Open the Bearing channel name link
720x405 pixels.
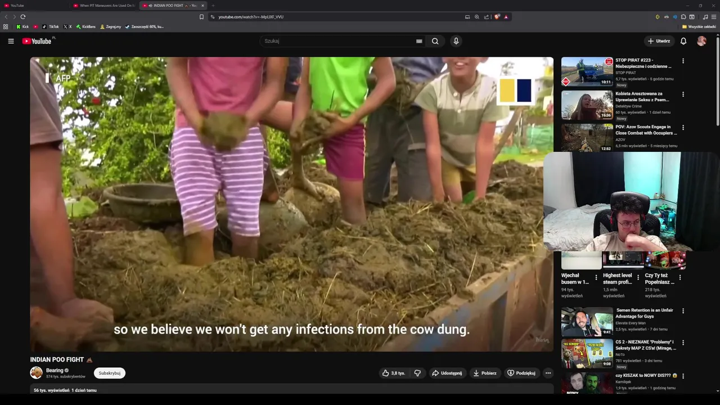click(55, 371)
